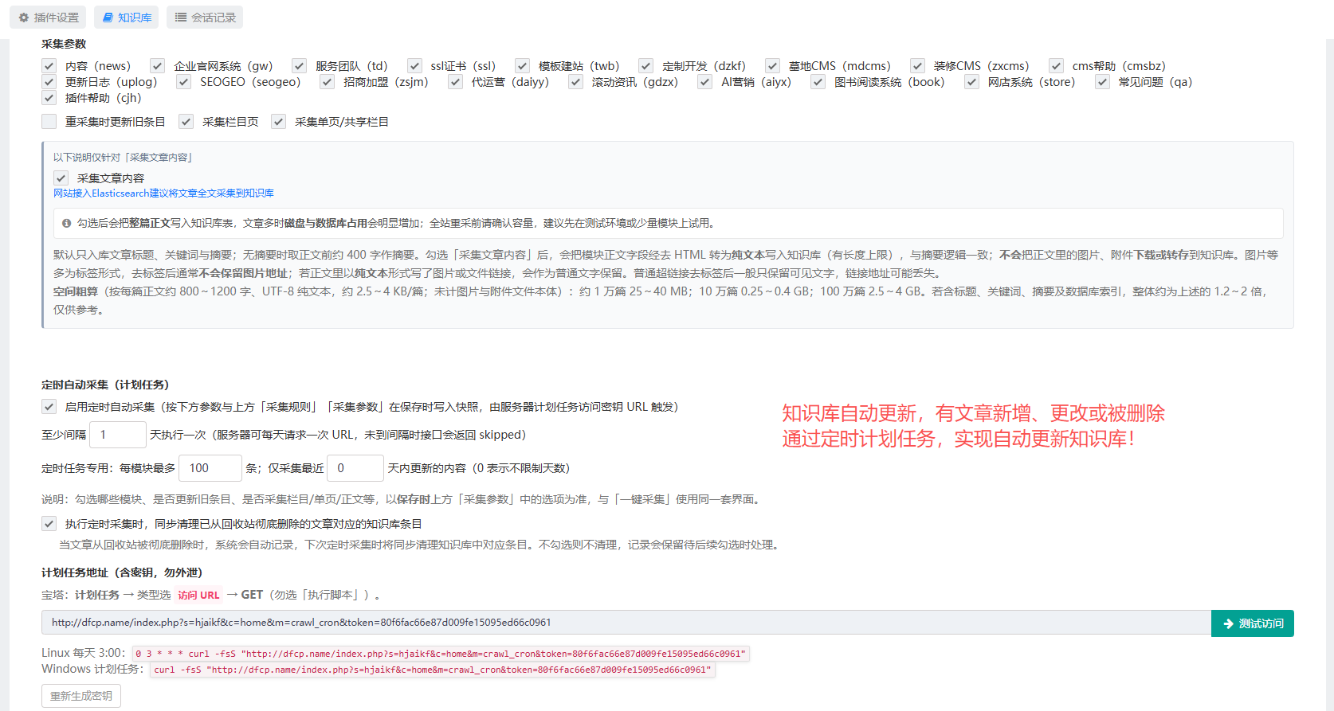Open the 插件设置 tab

(49, 18)
